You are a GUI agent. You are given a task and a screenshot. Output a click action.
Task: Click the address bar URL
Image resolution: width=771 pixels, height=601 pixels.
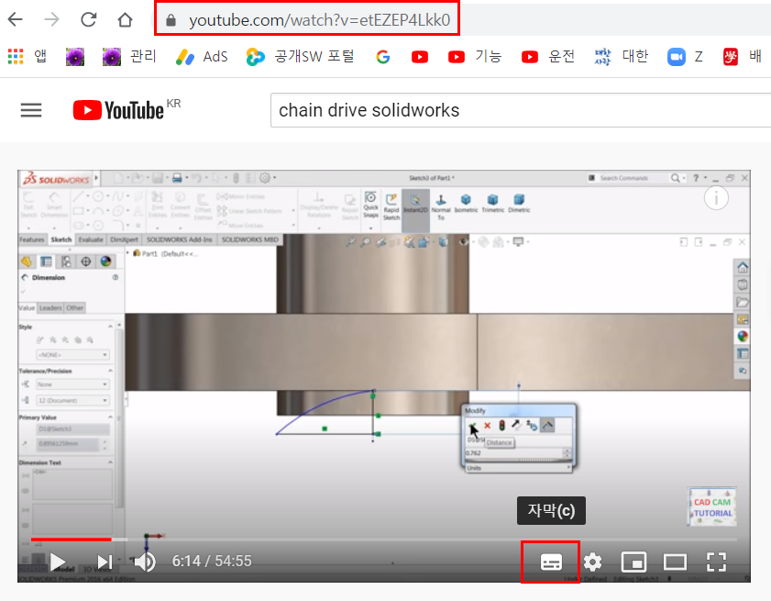320,20
